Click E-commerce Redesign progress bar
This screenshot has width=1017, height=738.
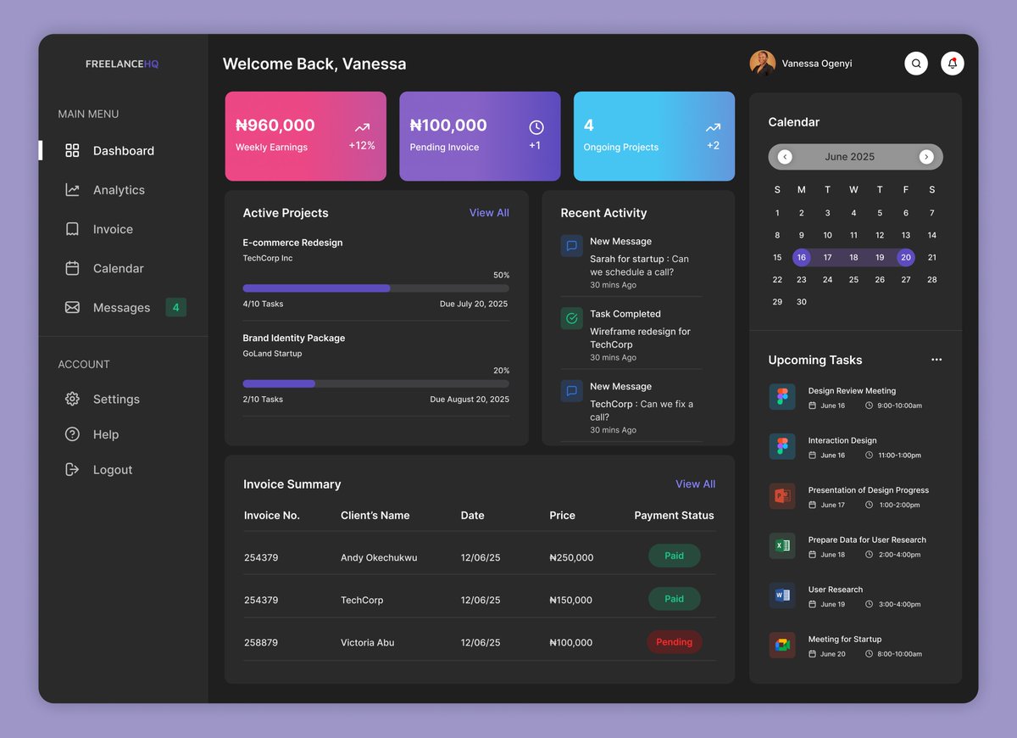[x=376, y=288]
